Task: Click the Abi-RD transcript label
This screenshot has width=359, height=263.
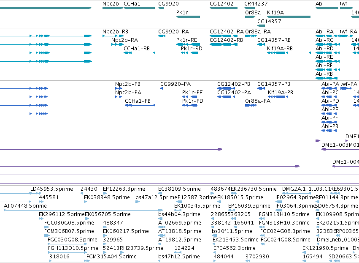Action: pos(324,49)
